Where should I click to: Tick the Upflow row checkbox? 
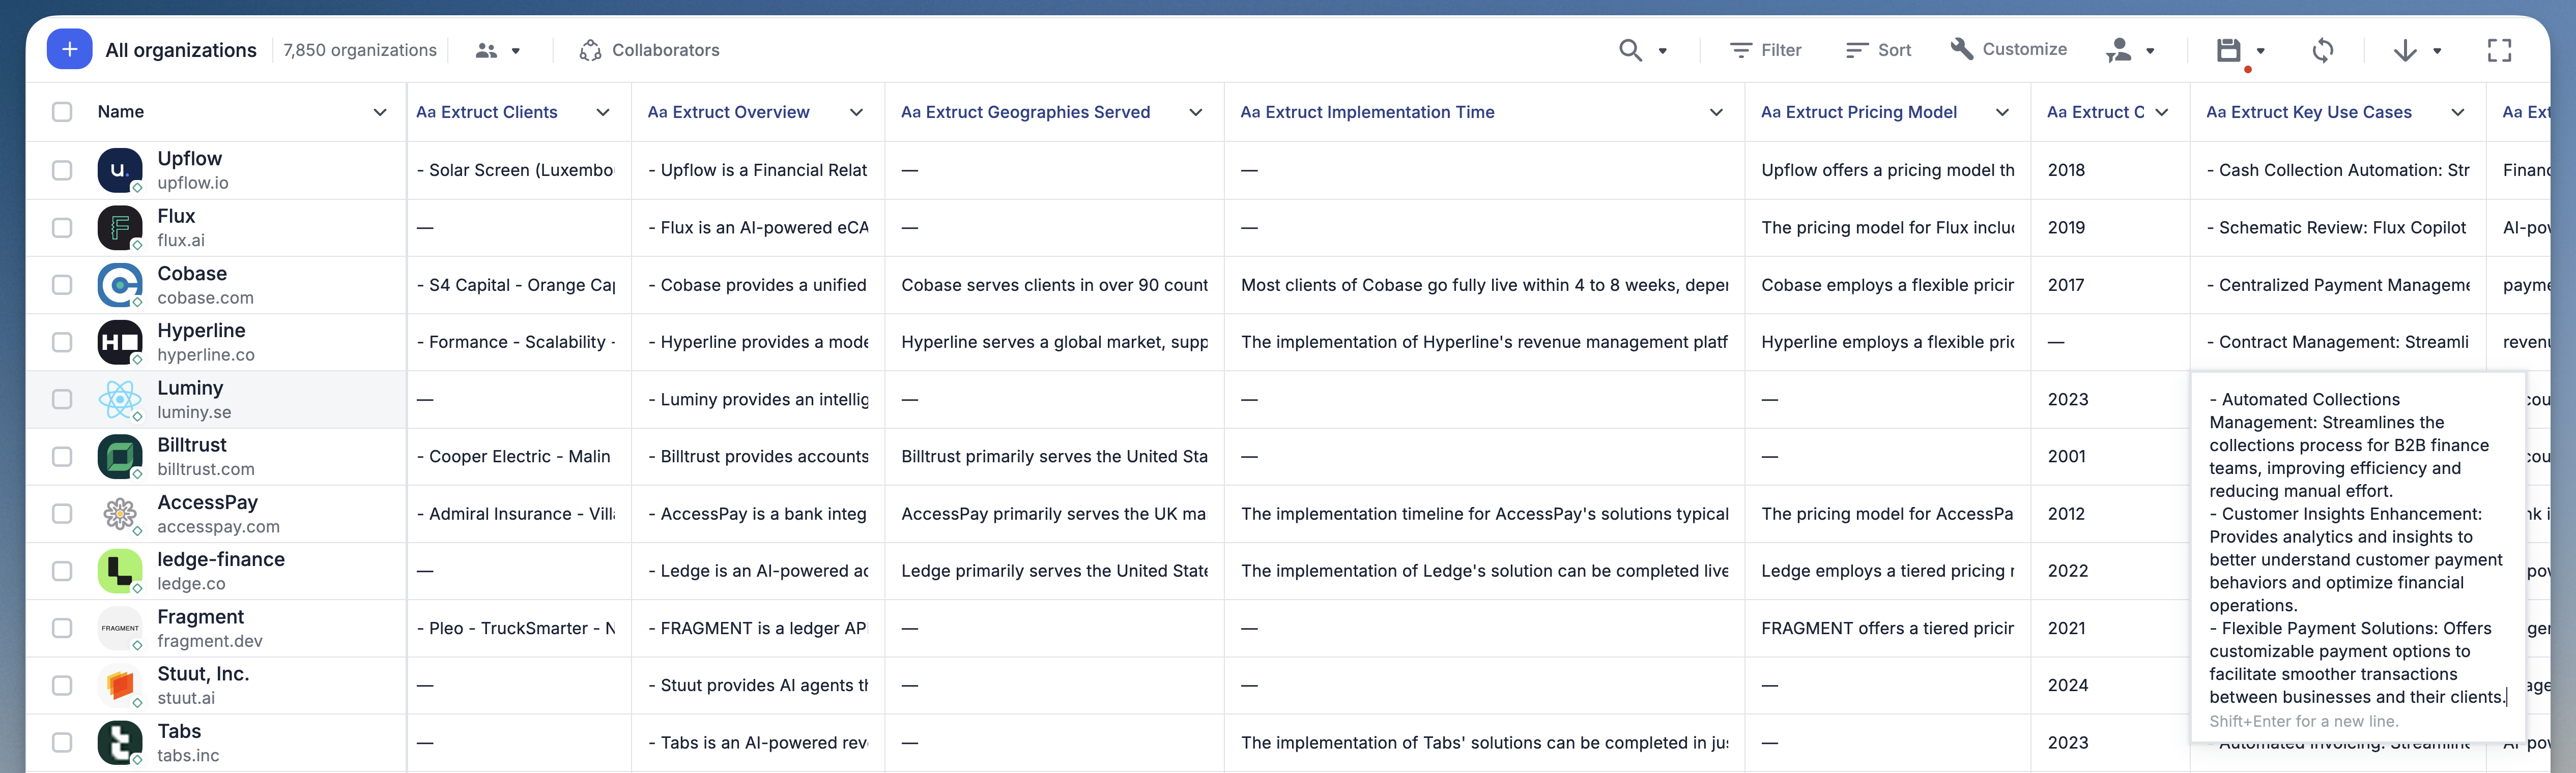pos(62,170)
